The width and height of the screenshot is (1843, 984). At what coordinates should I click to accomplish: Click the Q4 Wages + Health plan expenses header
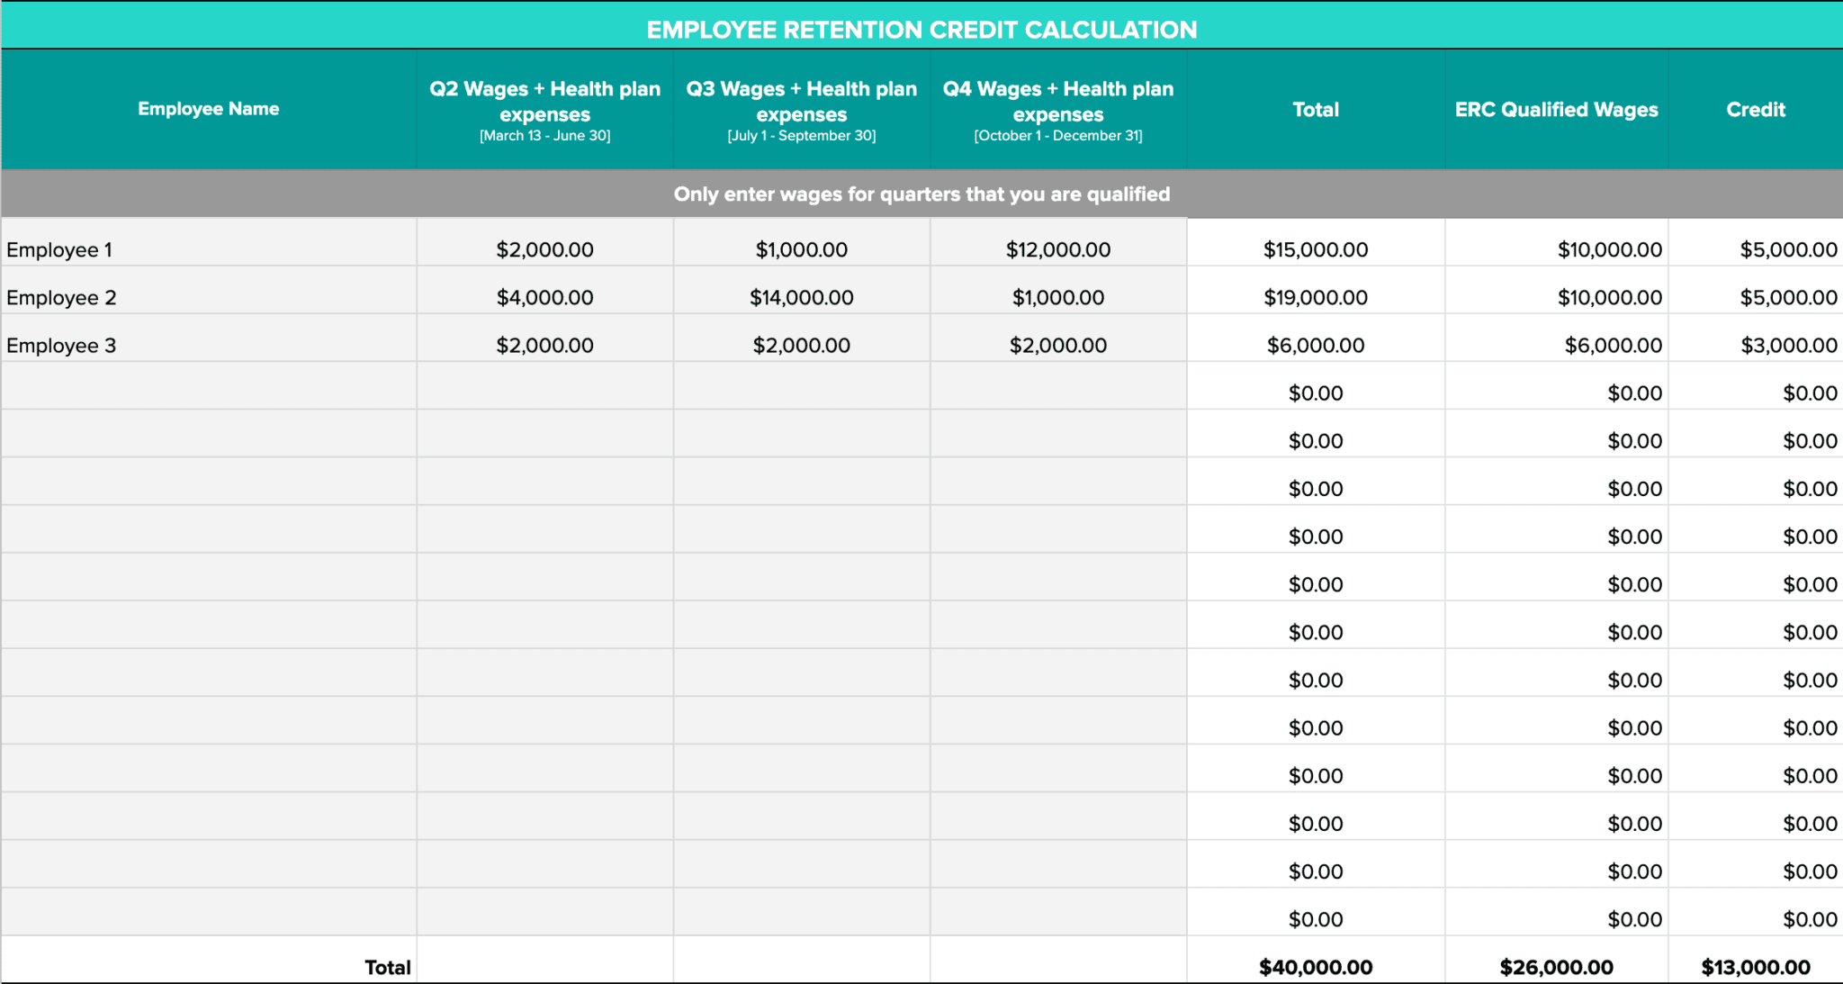click(1057, 108)
